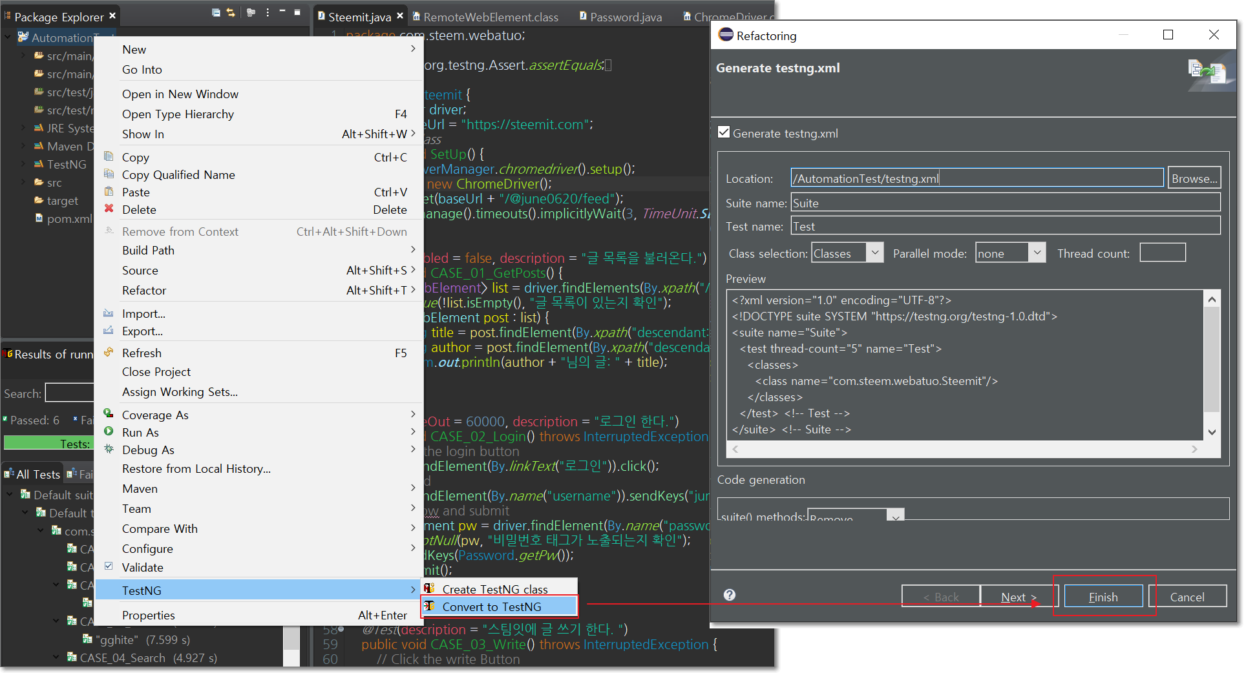The width and height of the screenshot is (1246, 673).
Task: Click the Collapse All icon in Package Explorer
Action: coord(216,12)
